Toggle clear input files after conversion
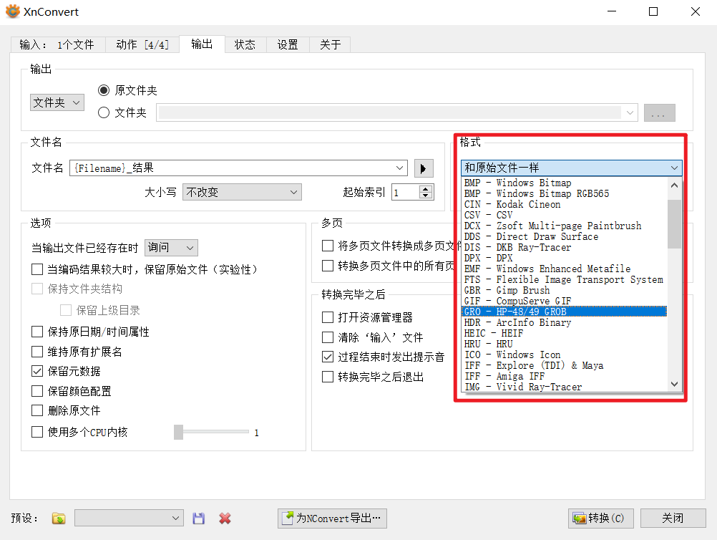 (328, 337)
